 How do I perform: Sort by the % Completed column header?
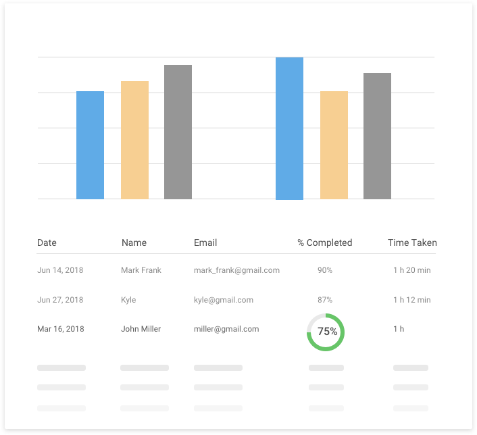point(324,242)
